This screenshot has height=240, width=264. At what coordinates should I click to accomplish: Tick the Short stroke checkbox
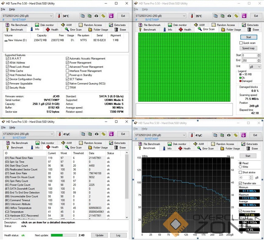tap(241, 172)
